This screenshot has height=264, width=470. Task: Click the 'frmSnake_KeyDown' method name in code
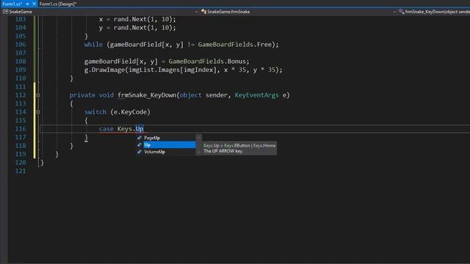(x=147, y=95)
